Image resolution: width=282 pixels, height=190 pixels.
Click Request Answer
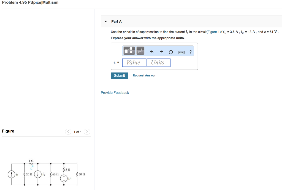[x=144, y=75]
